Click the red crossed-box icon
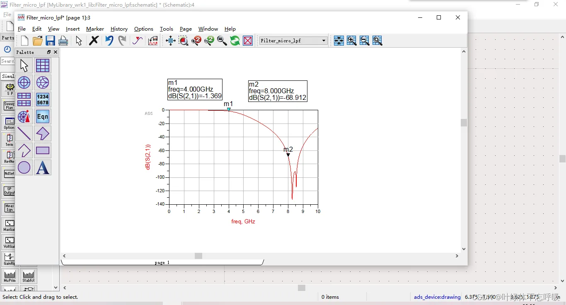566x305 pixels. (x=248, y=41)
